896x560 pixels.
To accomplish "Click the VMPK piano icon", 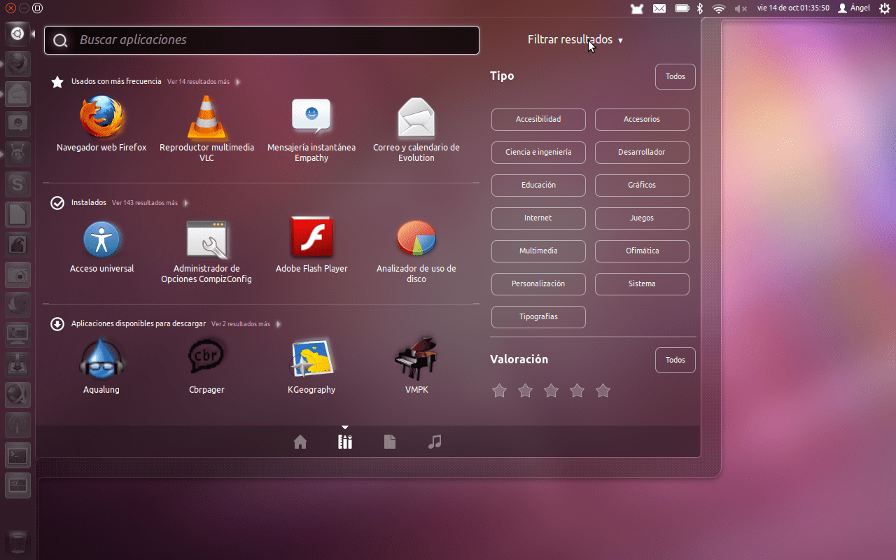I will (x=416, y=360).
